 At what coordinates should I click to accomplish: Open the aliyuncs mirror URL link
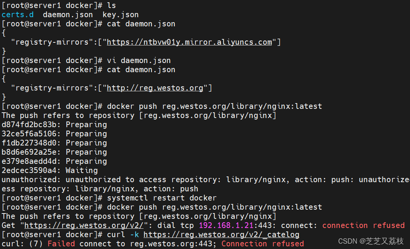(x=189, y=42)
